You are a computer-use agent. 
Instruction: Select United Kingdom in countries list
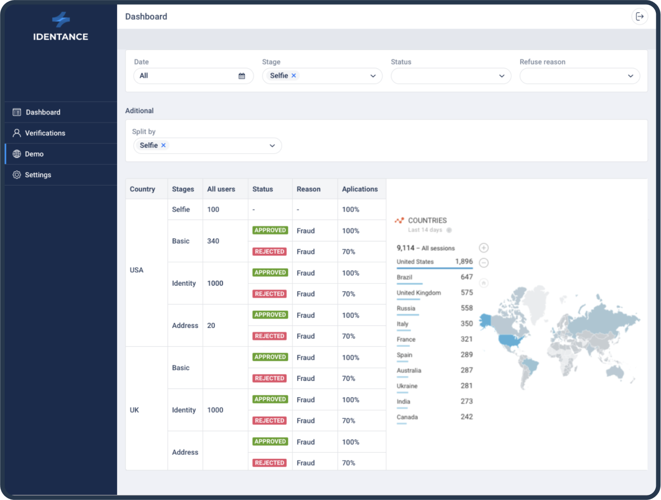point(419,293)
